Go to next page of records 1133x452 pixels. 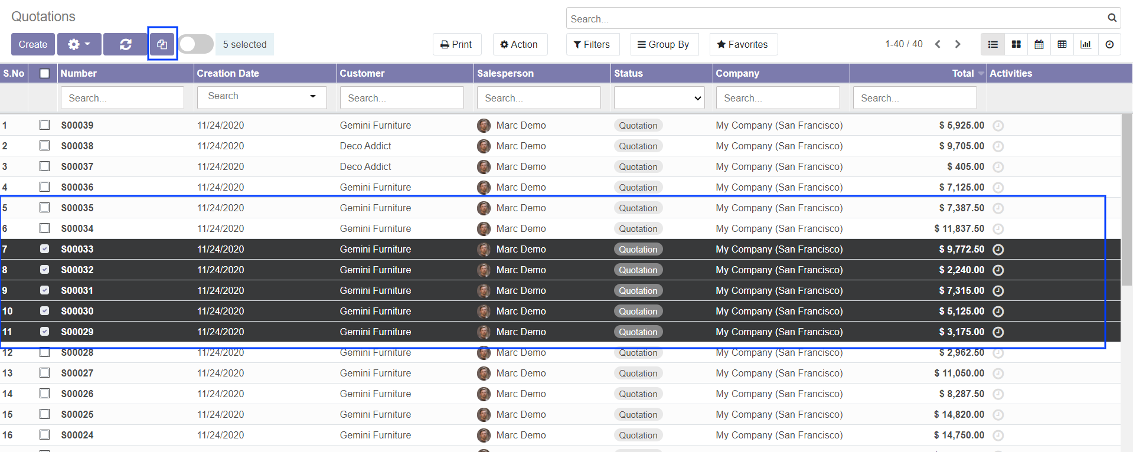(958, 44)
